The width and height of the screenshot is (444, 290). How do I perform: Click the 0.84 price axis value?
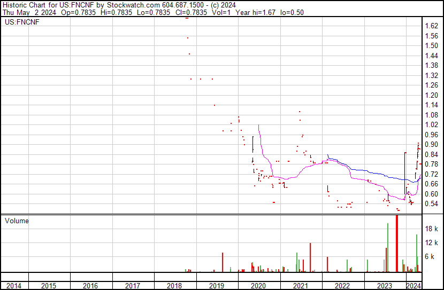coord(432,154)
